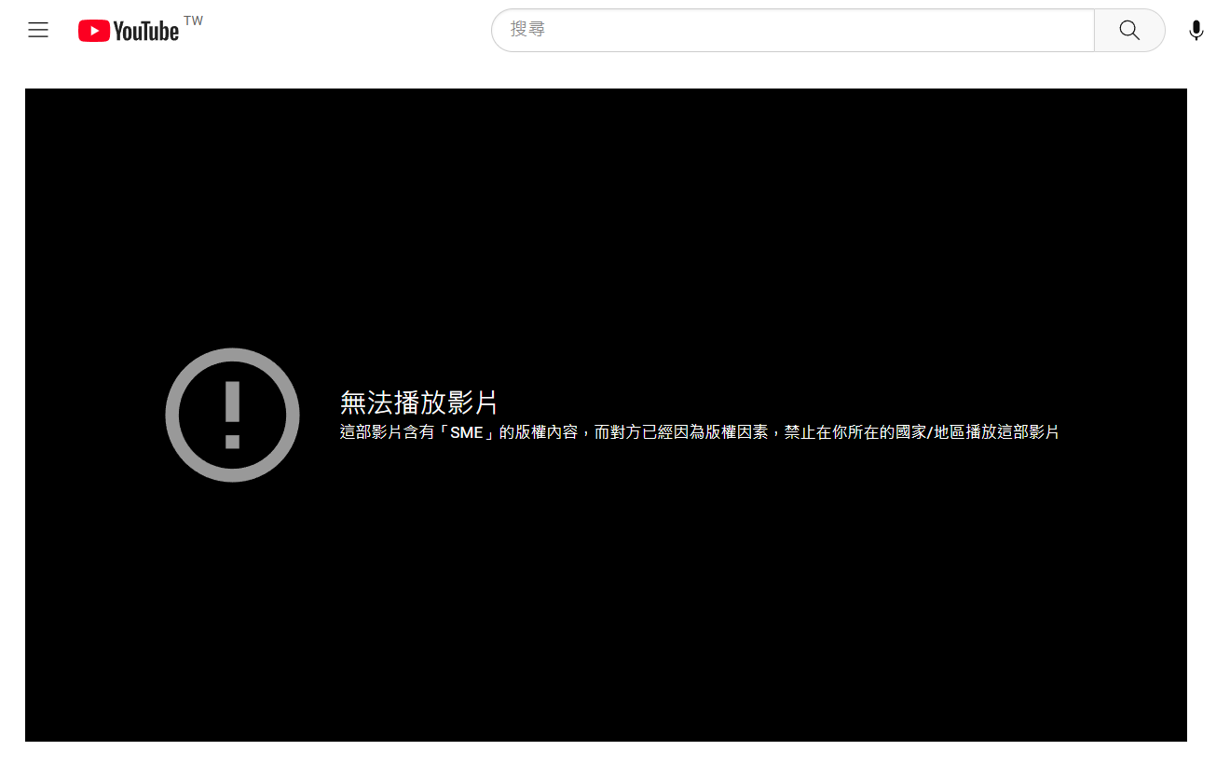1230x778 pixels.
Task: Click the black area above the error heading
Action: click(x=606, y=233)
